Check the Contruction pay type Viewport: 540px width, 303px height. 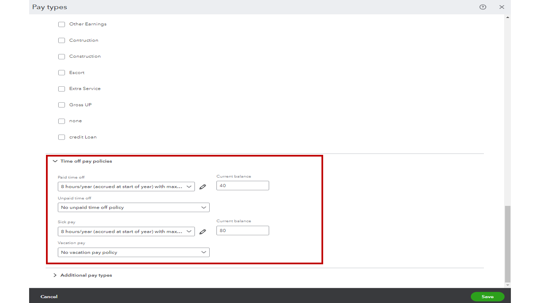point(61,40)
